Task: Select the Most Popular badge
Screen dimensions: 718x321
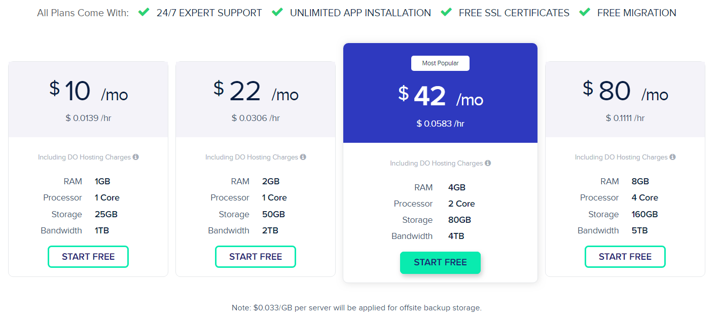Action: coord(440,63)
